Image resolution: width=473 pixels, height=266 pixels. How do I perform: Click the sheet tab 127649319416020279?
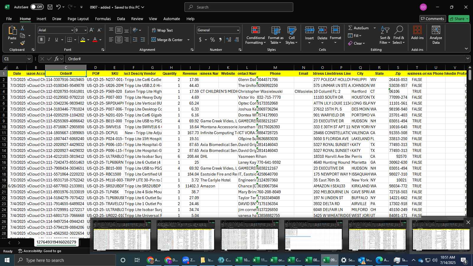click(56, 242)
